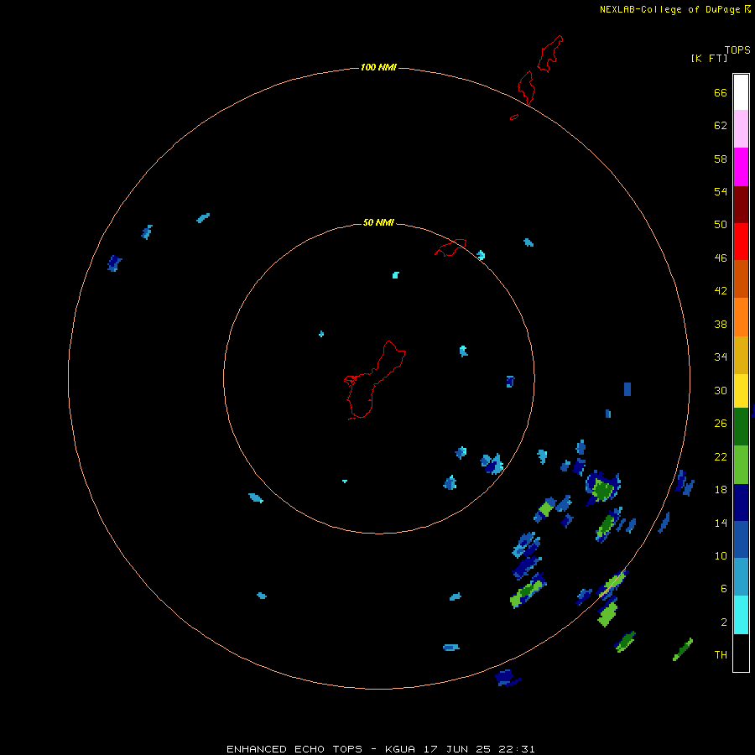Viewport: 755px width, 755px height.
Task: Pick the gold legend swatch
Action: pyautogui.click(x=741, y=355)
